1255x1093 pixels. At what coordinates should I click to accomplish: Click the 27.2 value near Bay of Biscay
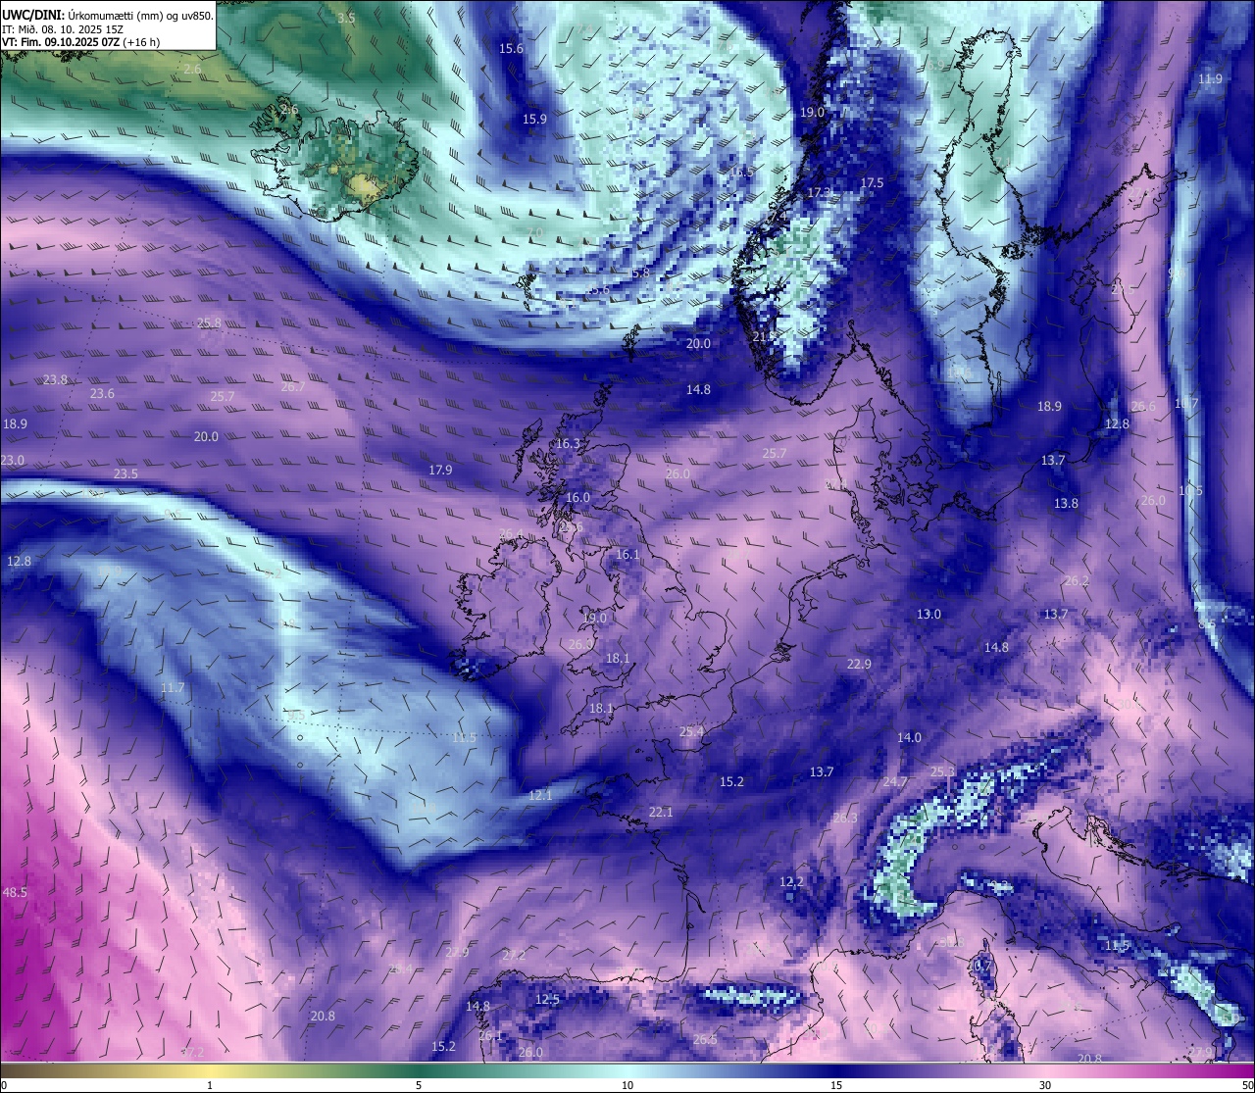tap(514, 955)
